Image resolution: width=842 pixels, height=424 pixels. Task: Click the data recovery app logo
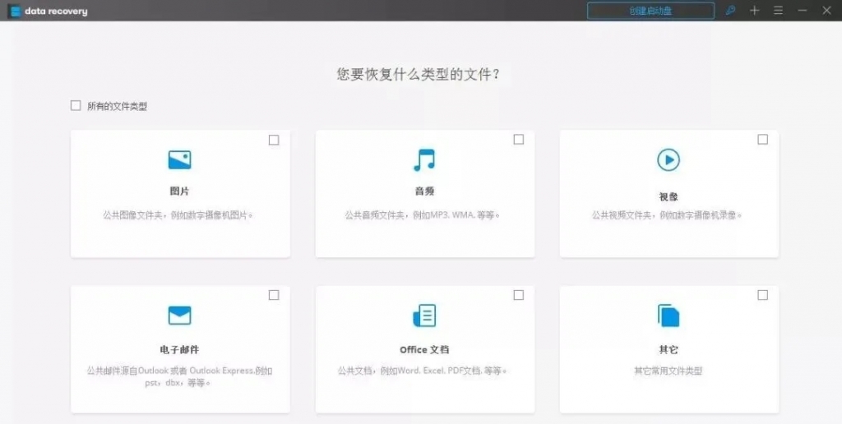point(15,12)
